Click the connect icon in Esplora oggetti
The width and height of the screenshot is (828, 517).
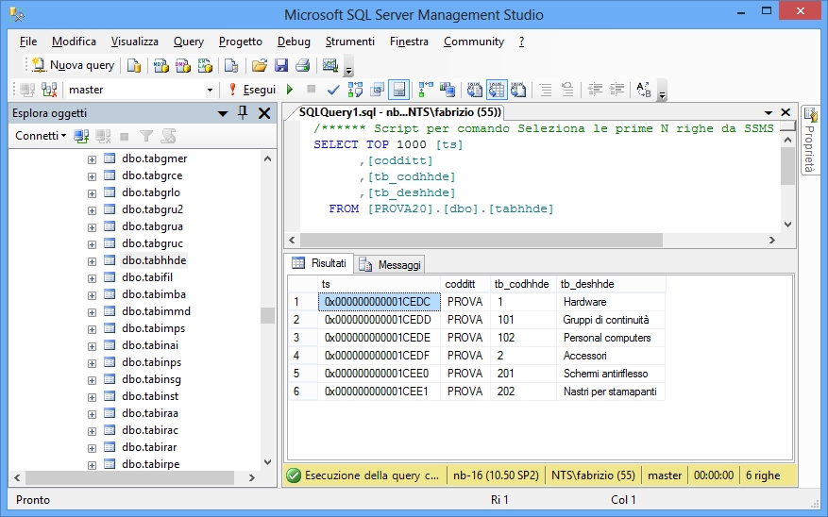(82, 136)
